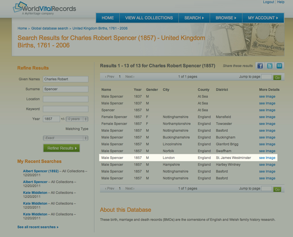See image for Mansfield record
This screenshot has height=237, width=293.
(x=267, y=117)
